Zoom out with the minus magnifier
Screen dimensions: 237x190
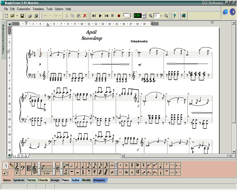[166, 16]
